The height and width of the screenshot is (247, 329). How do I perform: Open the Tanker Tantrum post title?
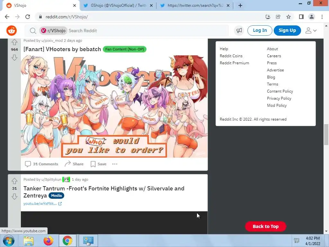[104, 192]
